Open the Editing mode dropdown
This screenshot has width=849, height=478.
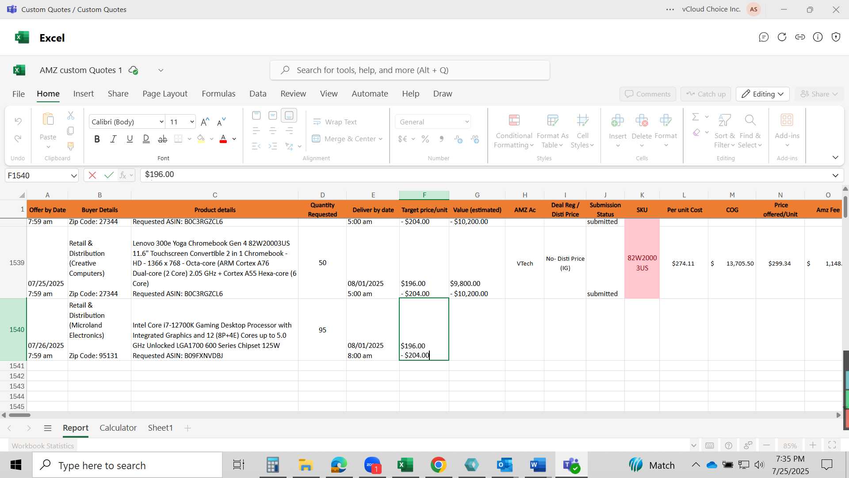(763, 94)
